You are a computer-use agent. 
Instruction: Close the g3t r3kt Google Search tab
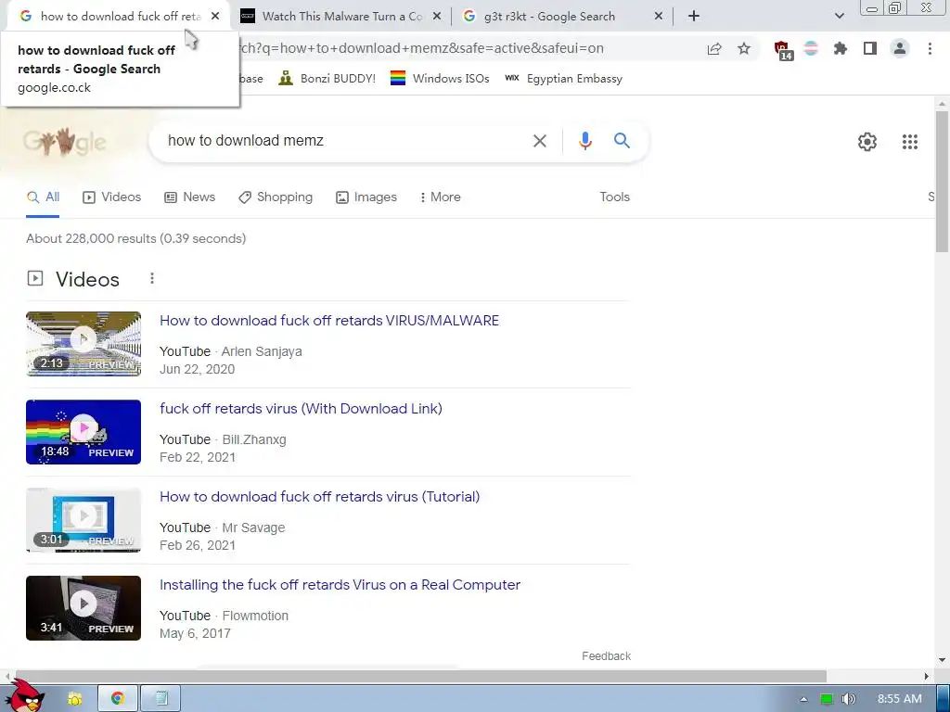tap(659, 17)
